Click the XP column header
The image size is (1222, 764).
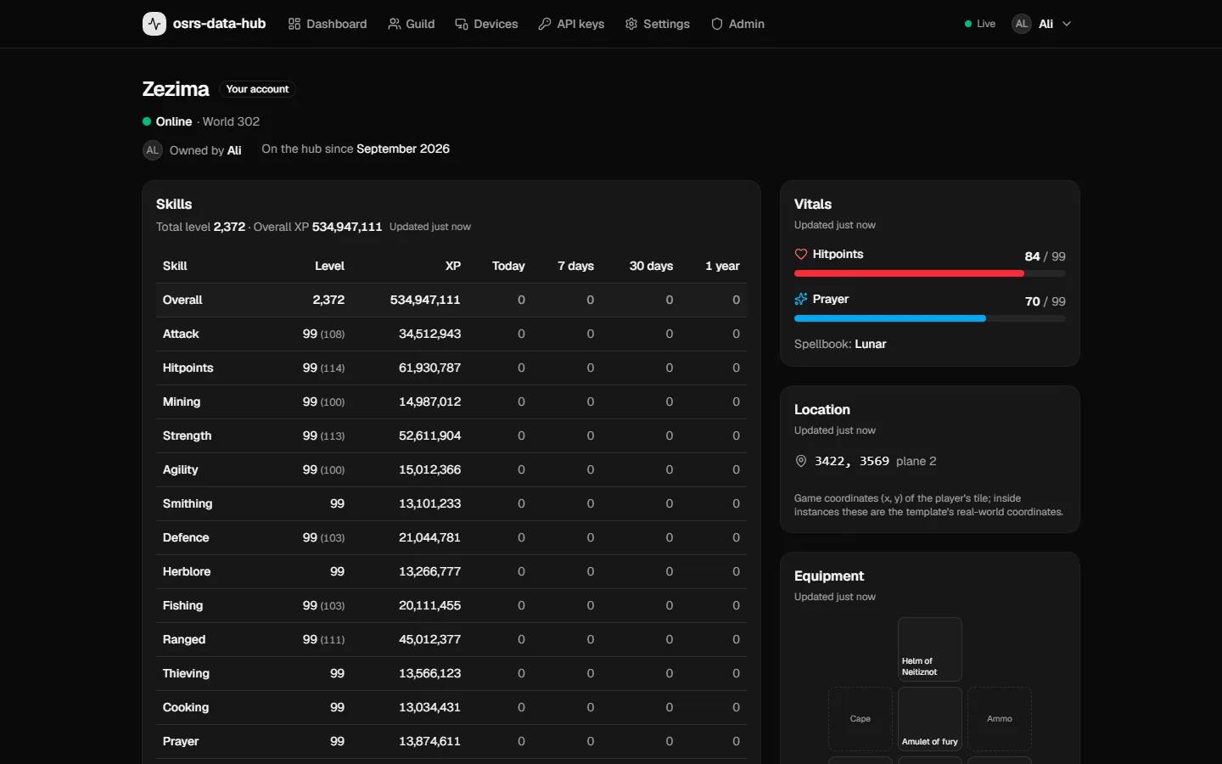point(453,266)
